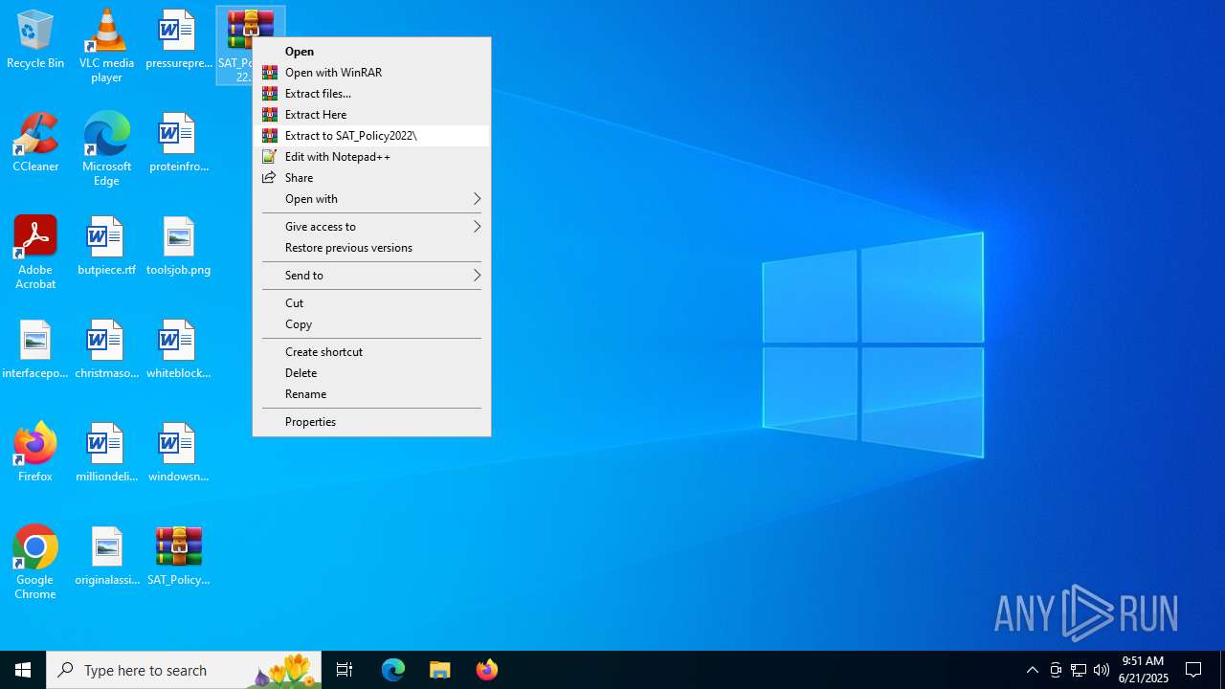Open the Recycle Bin desktop icon

click(35, 40)
